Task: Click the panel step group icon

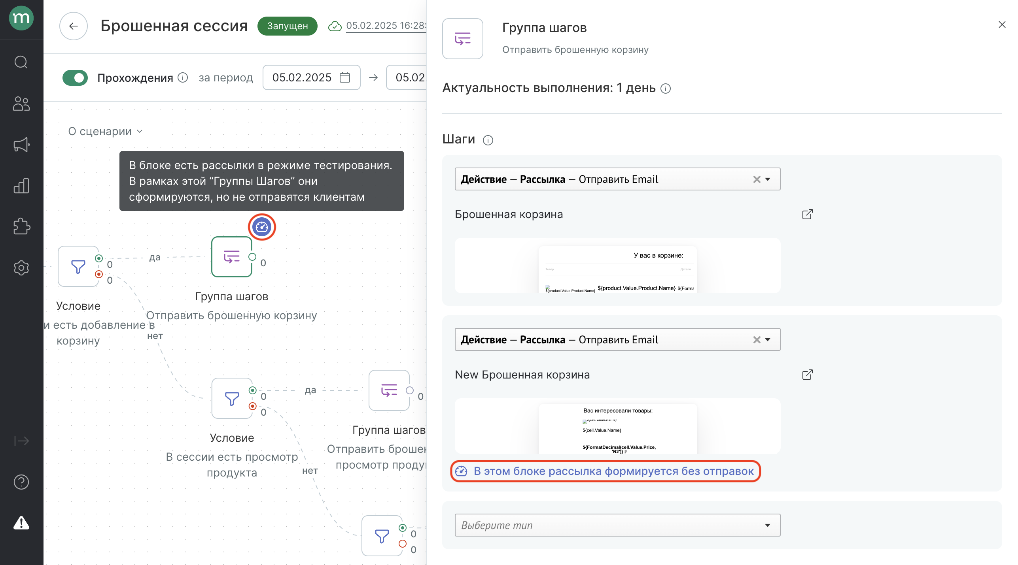Action: click(463, 39)
